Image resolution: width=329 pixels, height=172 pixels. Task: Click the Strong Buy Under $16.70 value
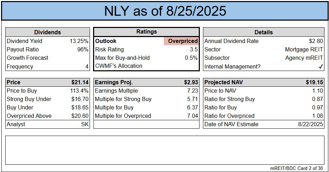(x=80, y=99)
